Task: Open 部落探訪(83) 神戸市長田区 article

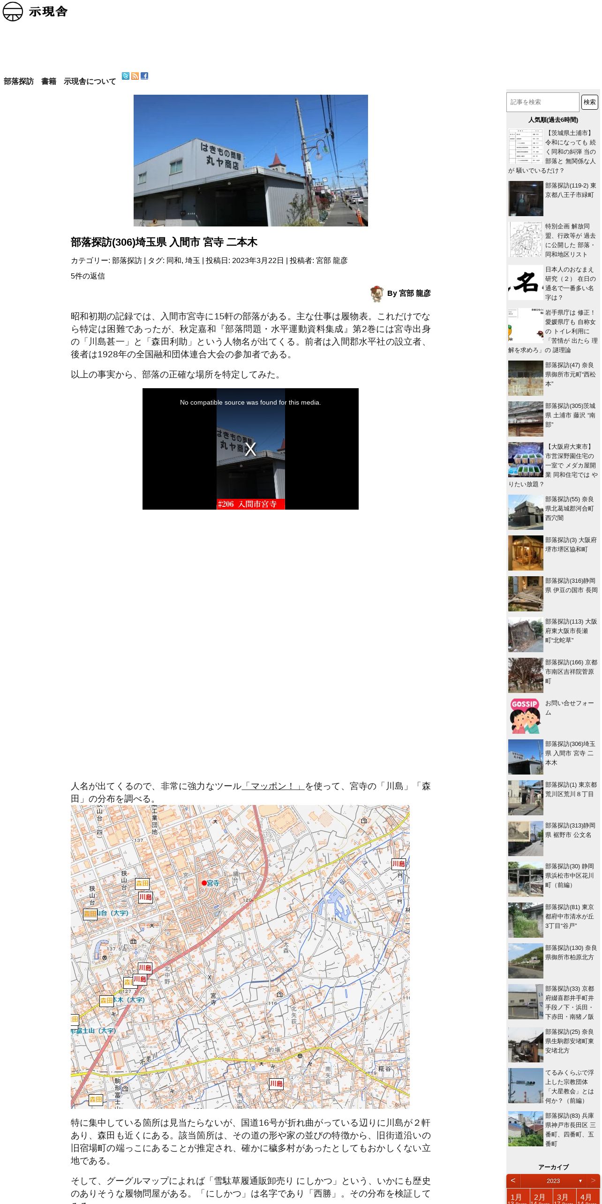Action: click(553, 1129)
